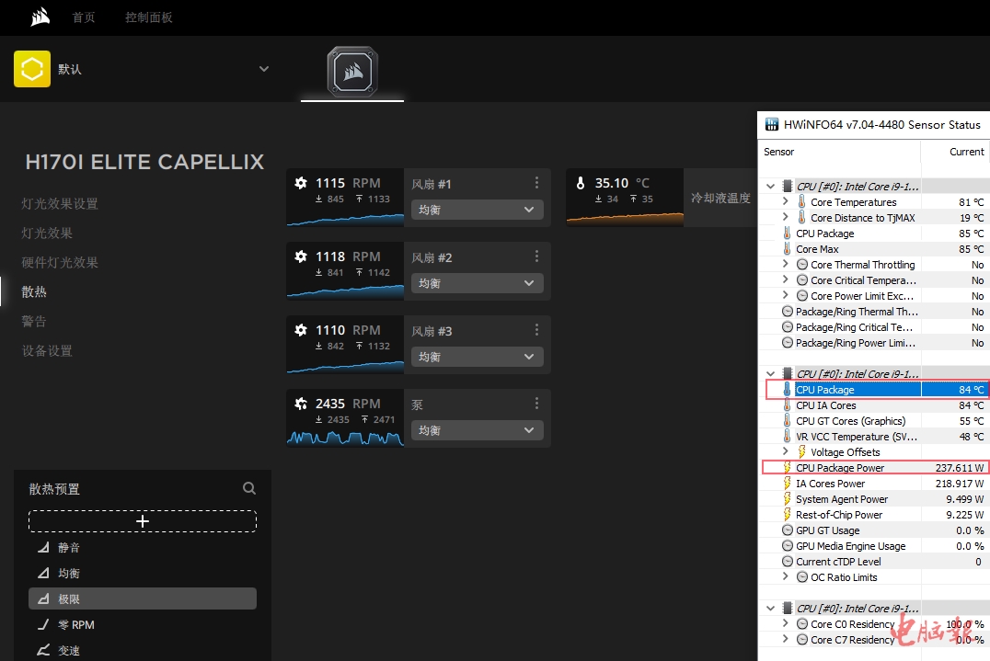This screenshot has height=661, width=990.
Task: Open the 风扇 #1 均衡 preset dropdown
Action: tap(476, 210)
